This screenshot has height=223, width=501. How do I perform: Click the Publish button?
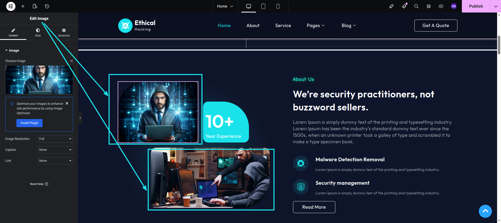pyautogui.click(x=476, y=6)
